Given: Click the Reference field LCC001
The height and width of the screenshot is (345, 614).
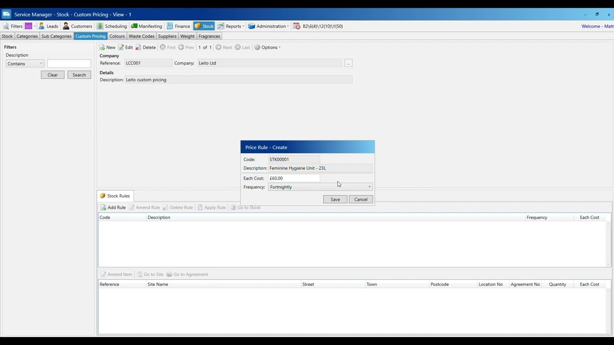Looking at the screenshot, I should point(148,63).
